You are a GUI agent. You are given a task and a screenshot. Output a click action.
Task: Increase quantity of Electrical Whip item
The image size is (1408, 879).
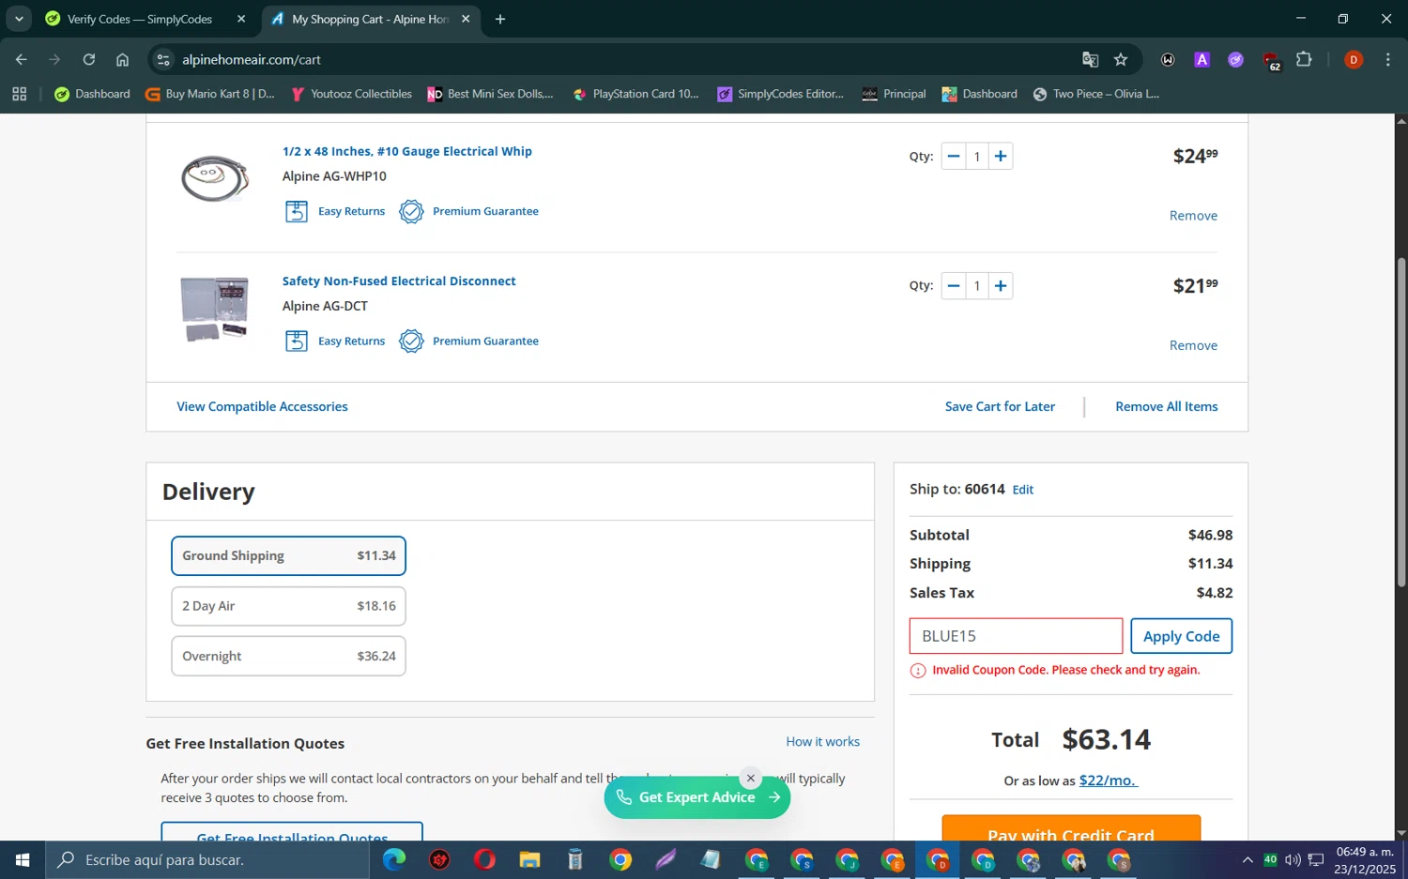coord(1001,157)
